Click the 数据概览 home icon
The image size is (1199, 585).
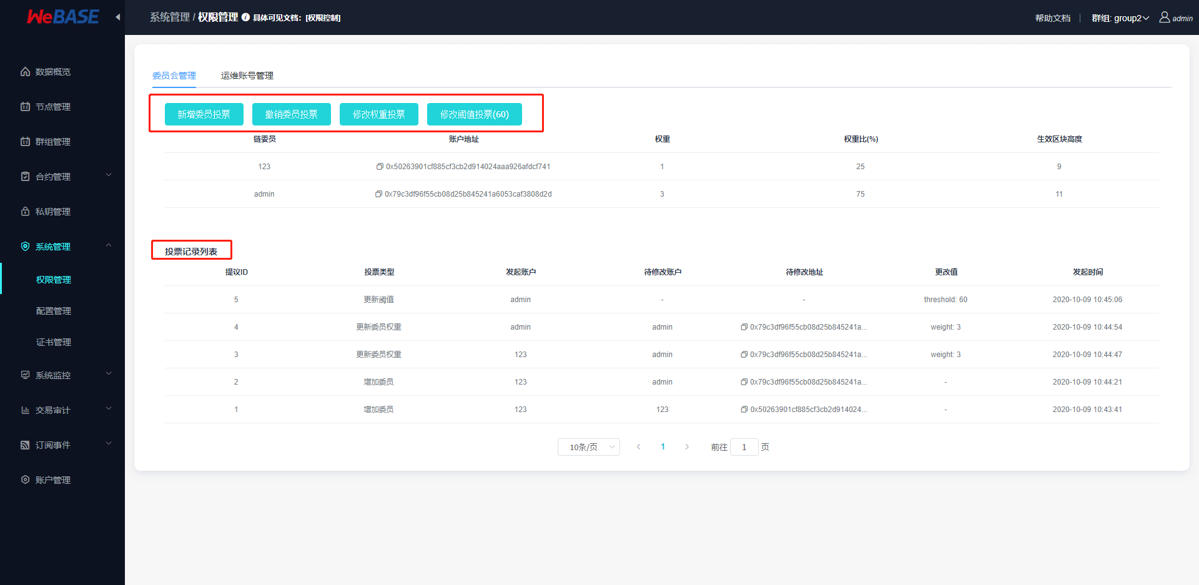(25, 72)
